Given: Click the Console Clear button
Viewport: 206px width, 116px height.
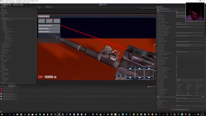Looking at the screenshot, I should pos(2,87).
